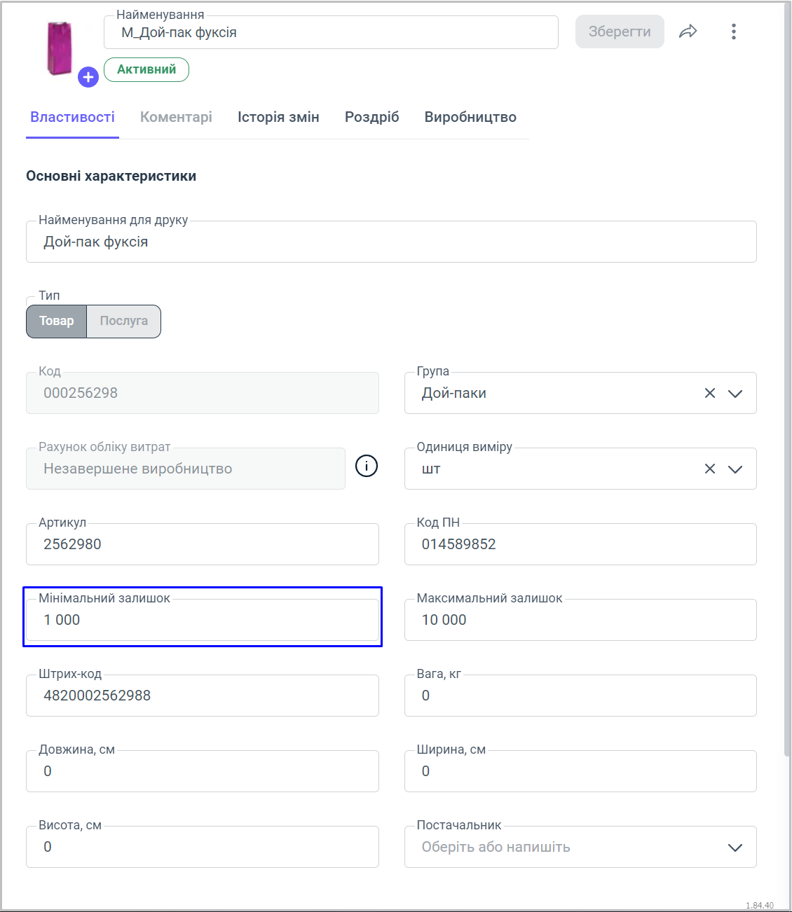Click the vertical scrollbar on the right
This screenshot has width=792, height=912.
787,378
